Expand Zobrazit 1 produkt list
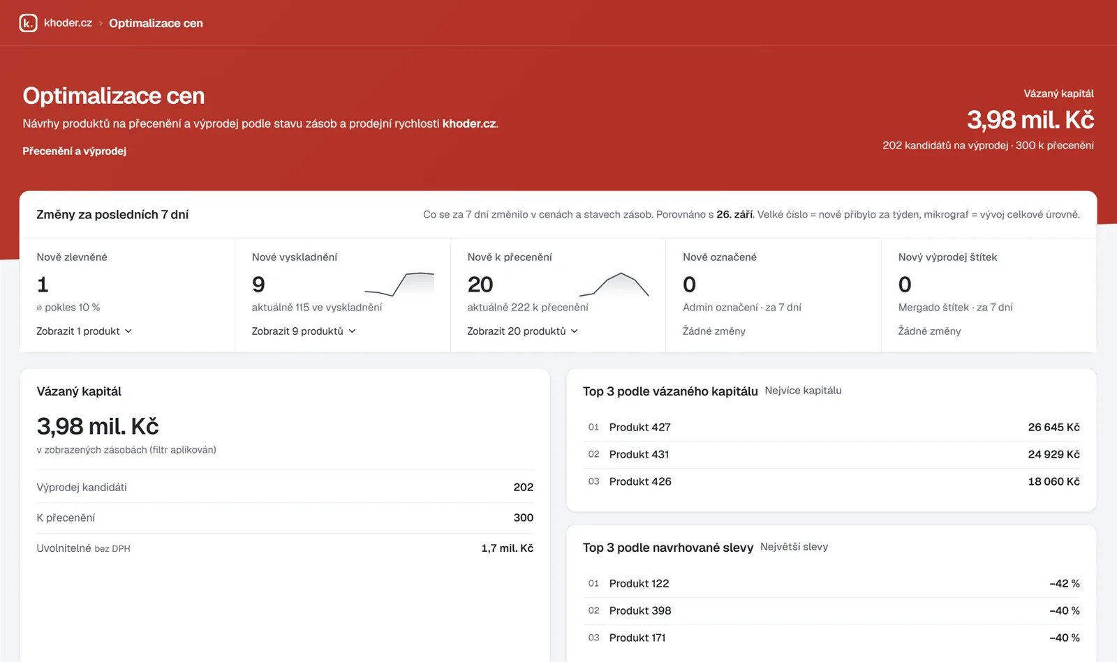 (84, 331)
